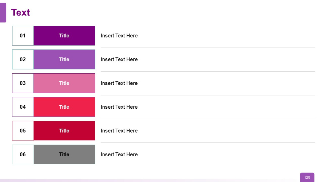Click the Insert Text Here text beside item 05

(119, 131)
